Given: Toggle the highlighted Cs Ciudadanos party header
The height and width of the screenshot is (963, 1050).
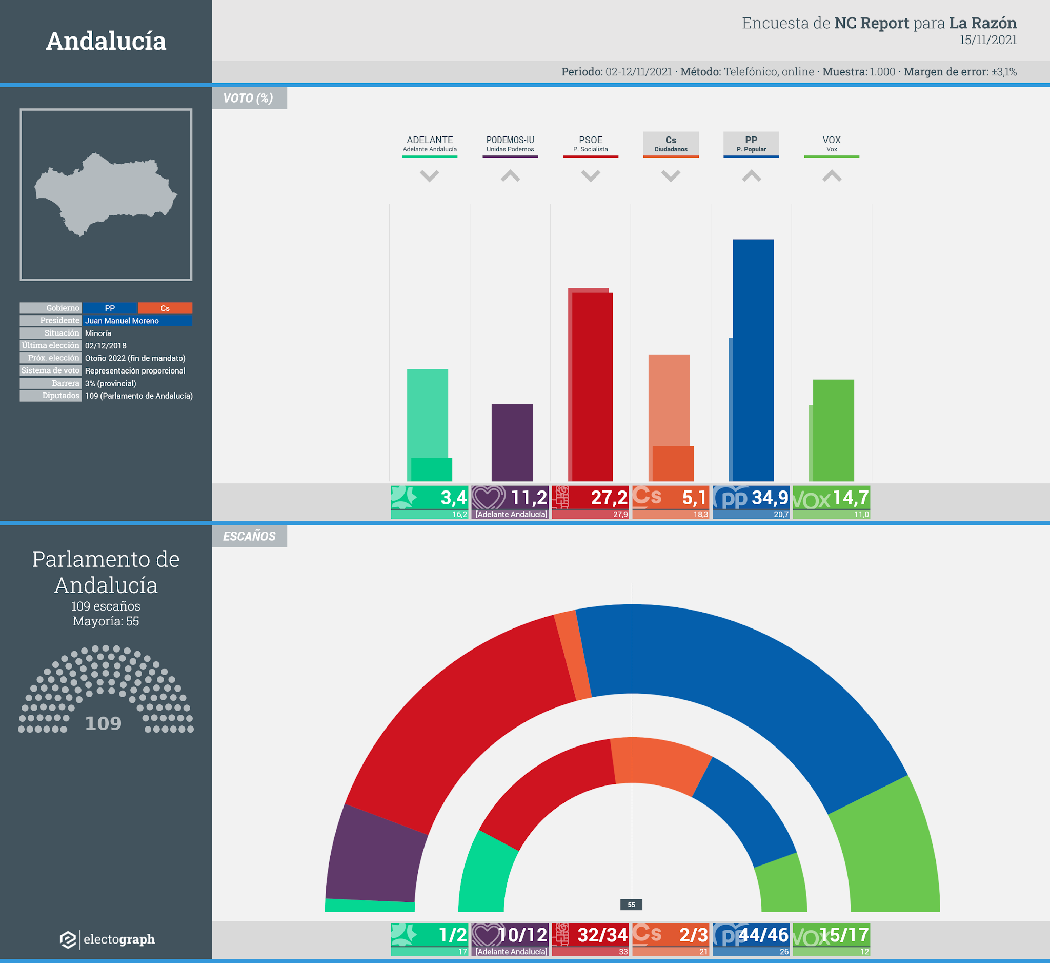Looking at the screenshot, I should (671, 144).
